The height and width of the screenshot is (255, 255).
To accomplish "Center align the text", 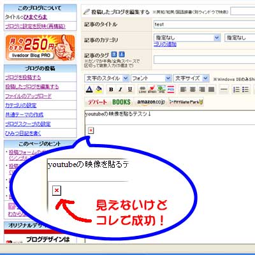I will tap(193, 89).
